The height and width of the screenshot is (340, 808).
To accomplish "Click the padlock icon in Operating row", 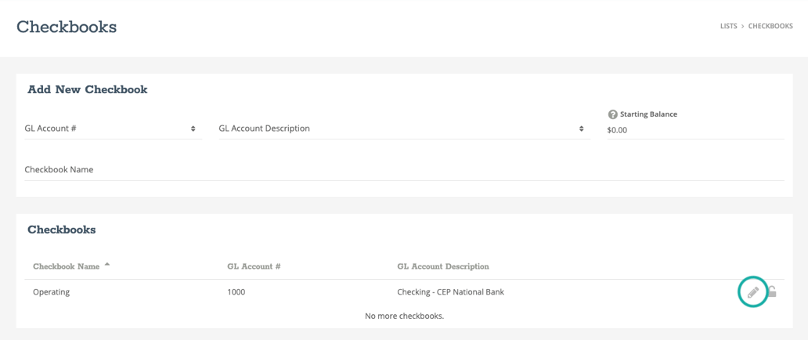I will click(771, 292).
